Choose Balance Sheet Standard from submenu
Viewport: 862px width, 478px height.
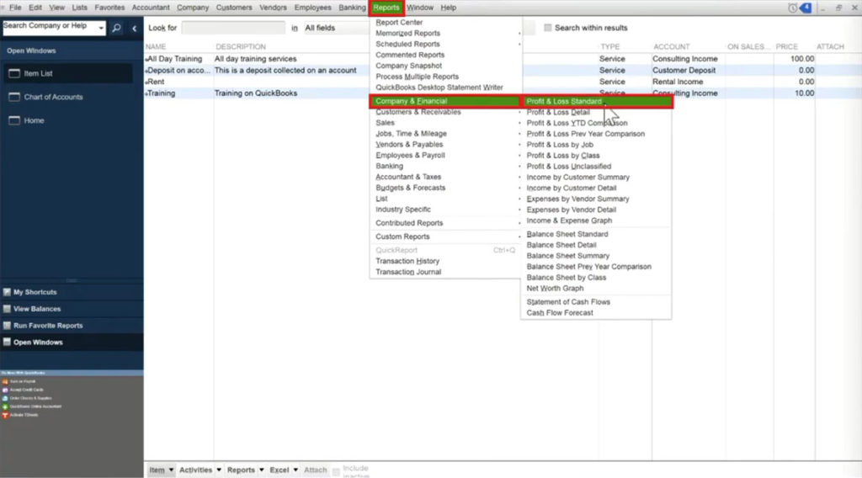click(x=567, y=234)
